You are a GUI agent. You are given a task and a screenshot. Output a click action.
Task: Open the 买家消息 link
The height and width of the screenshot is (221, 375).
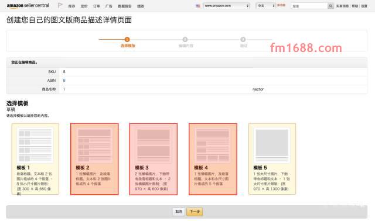point(342,6)
